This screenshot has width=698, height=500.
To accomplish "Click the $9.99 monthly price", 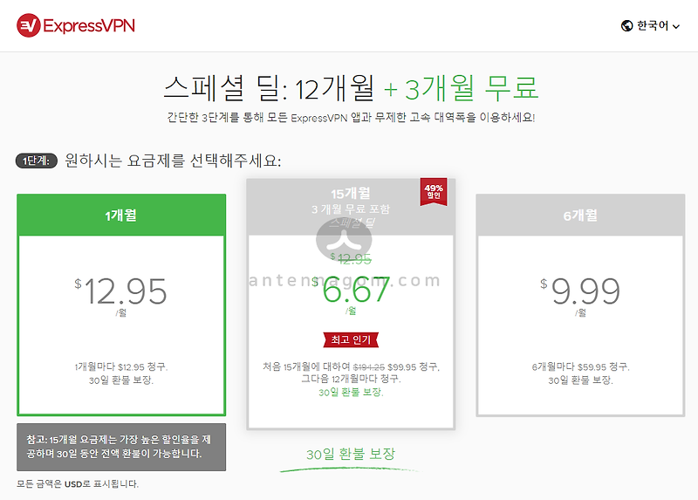I will point(580,291).
